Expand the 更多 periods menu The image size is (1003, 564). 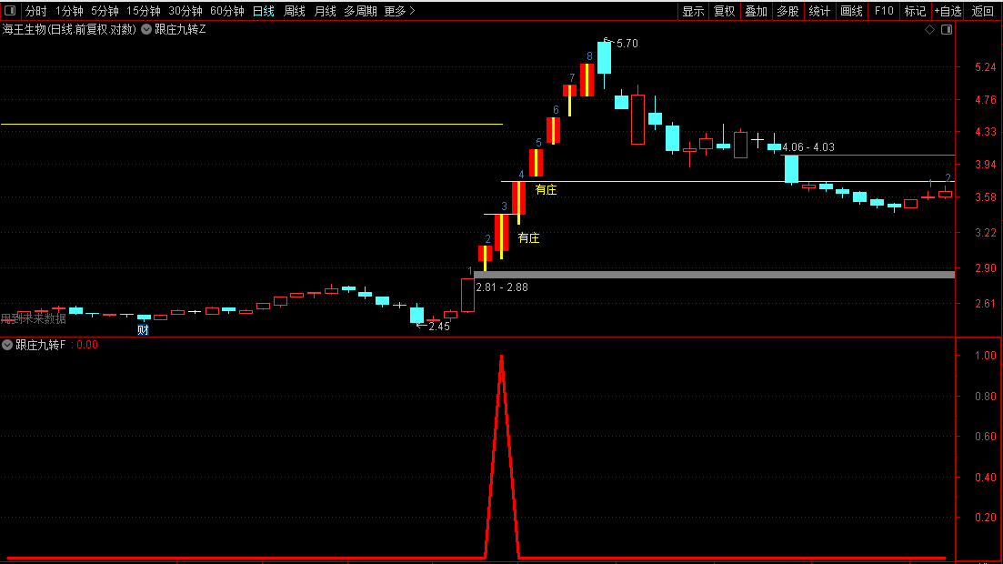coord(399,11)
